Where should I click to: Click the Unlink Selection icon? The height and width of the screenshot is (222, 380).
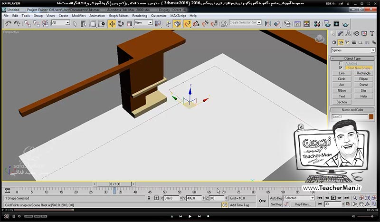[x=37, y=24]
